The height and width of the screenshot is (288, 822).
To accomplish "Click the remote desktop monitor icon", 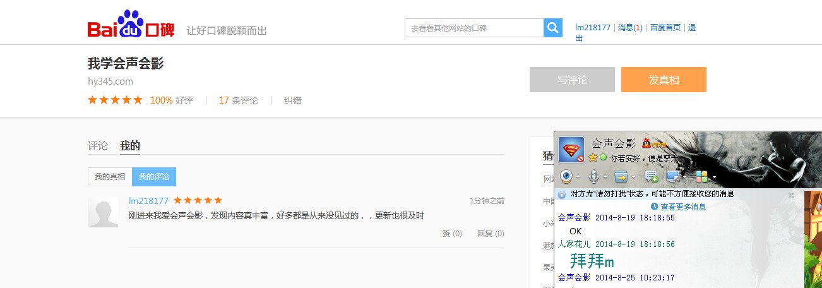I will (673, 176).
